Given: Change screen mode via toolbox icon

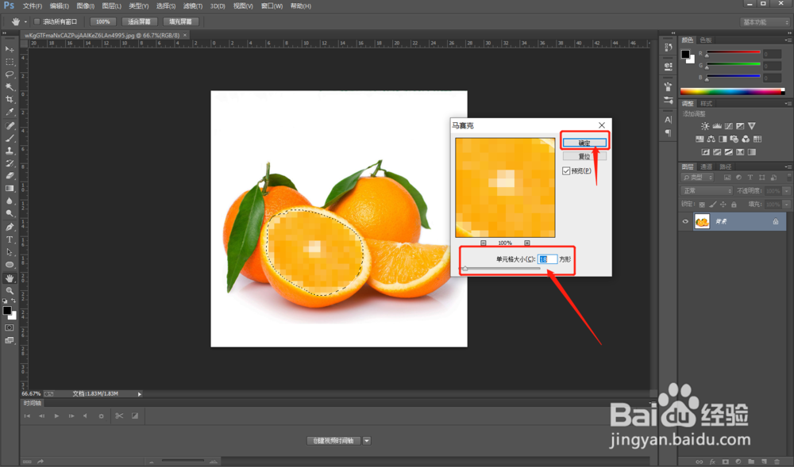Looking at the screenshot, I should [x=9, y=340].
